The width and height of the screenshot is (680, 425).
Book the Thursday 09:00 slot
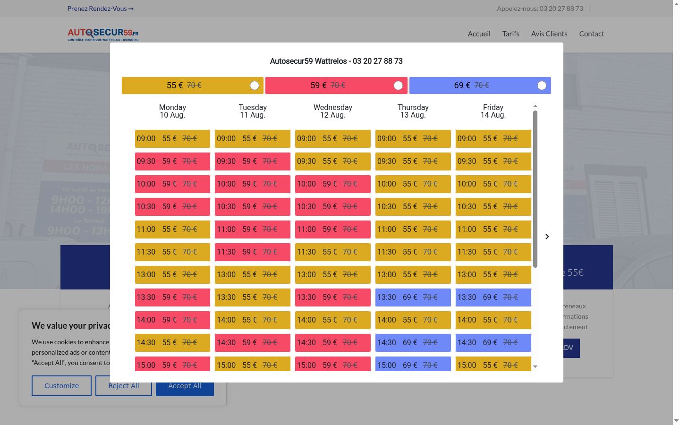413,139
